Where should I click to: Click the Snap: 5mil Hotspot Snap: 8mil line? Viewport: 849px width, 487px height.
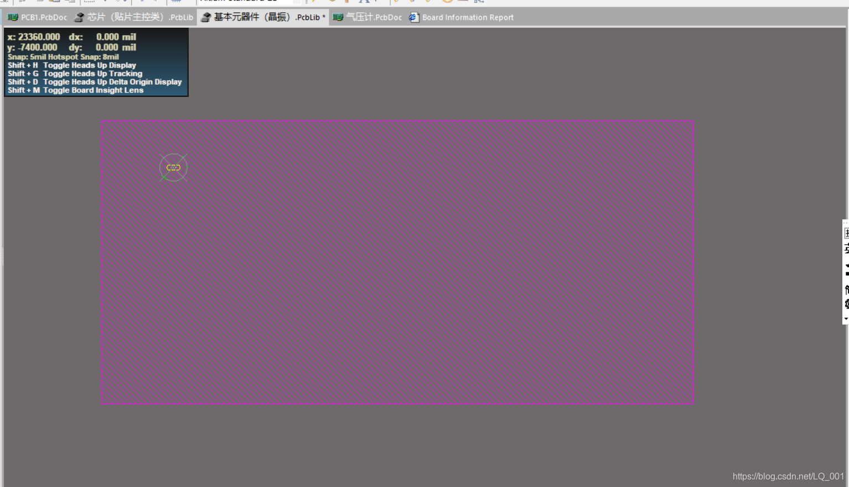click(63, 57)
